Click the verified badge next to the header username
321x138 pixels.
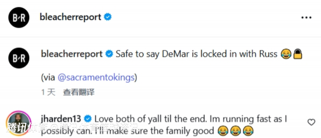[x=108, y=17]
